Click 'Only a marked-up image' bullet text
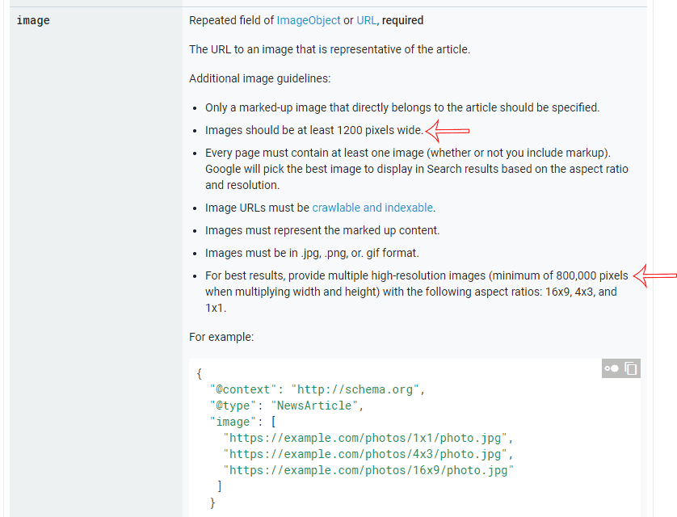This screenshot has height=517, width=677. (x=402, y=107)
